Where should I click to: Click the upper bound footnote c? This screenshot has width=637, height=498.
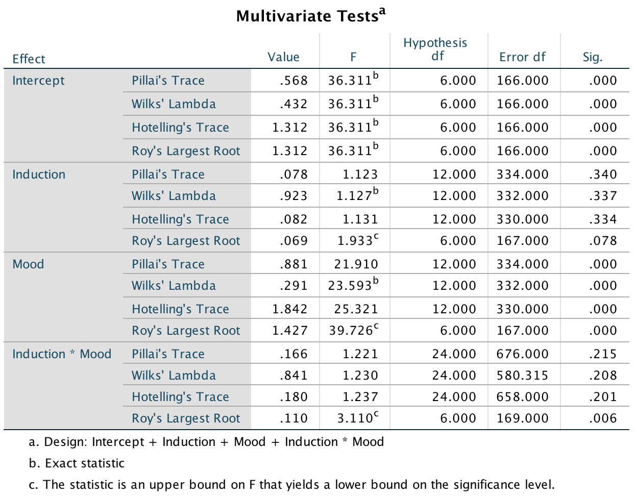coord(291,485)
